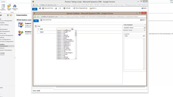Choose Address 1: Latitude from list

click(x=62, y=35)
